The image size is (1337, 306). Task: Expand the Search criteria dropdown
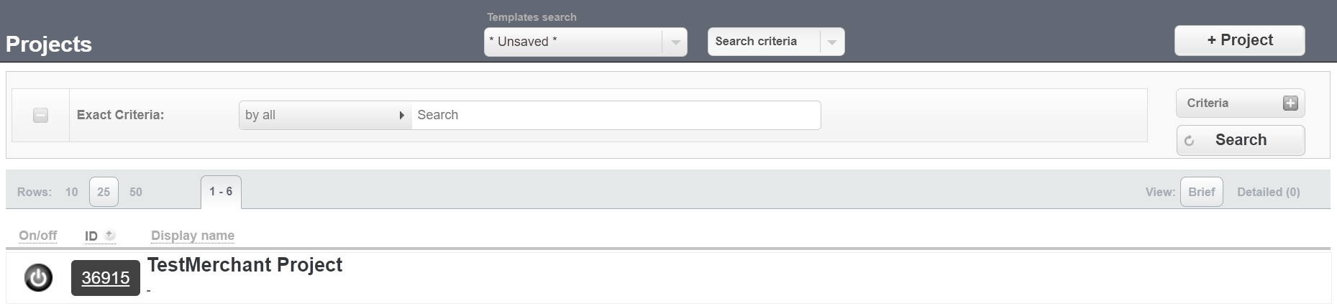coord(831,42)
